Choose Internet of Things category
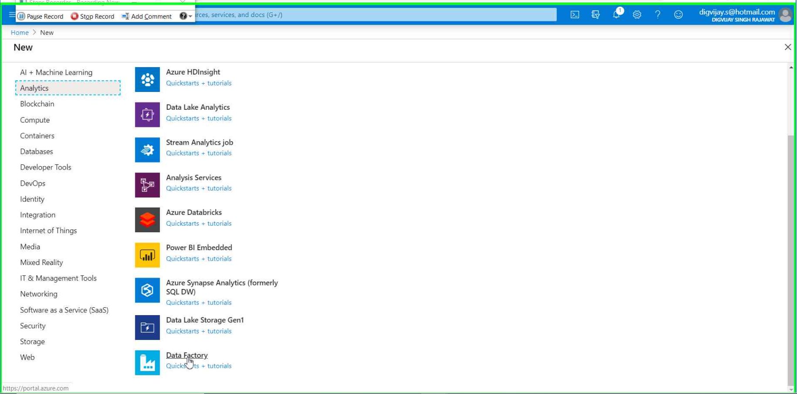Viewport: 797px width, 394px height. tap(48, 231)
